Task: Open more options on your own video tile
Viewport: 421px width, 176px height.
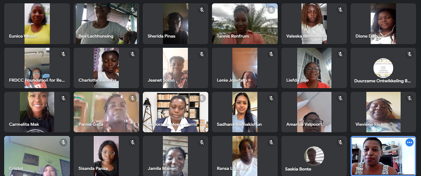Action: tap(409, 142)
